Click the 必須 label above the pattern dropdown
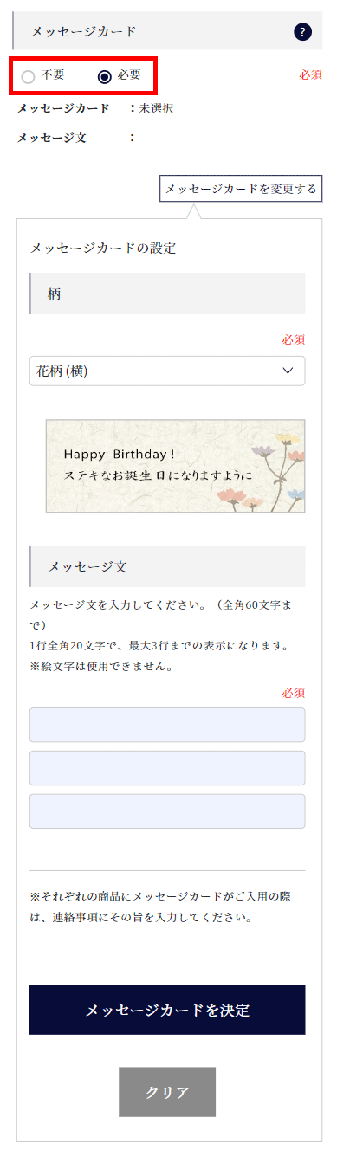337x1156 pixels. (294, 339)
